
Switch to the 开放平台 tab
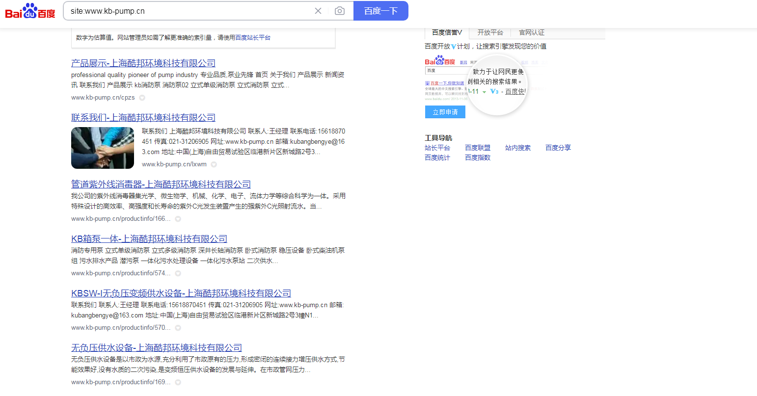490,32
